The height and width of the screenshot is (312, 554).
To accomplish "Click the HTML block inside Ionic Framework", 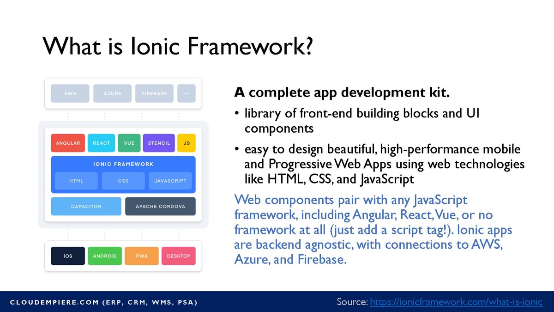I will pyautogui.click(x=76, y=181).
